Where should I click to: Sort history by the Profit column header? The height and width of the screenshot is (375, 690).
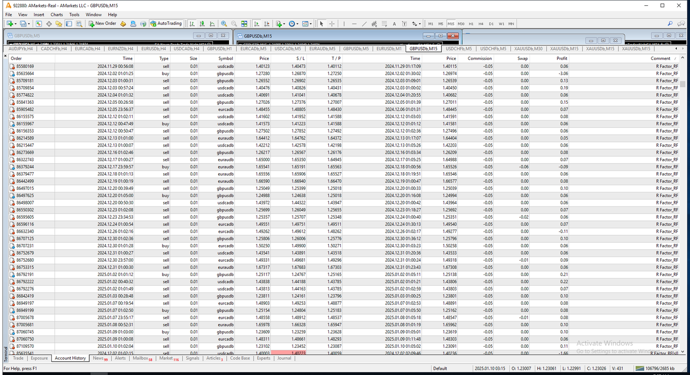coord(562,58)
